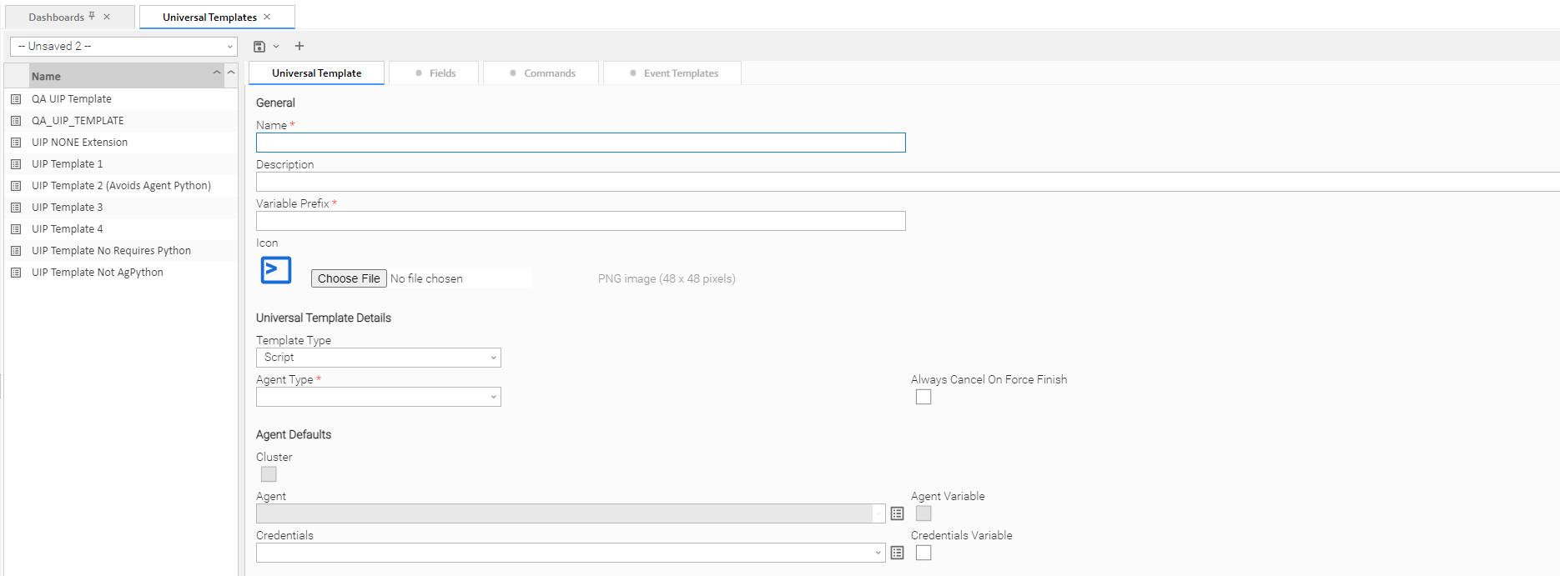The width and height of the screenshot is (1560, 576).
Task: Select UIP Template No Requires Python row
Action: [111, 251]
